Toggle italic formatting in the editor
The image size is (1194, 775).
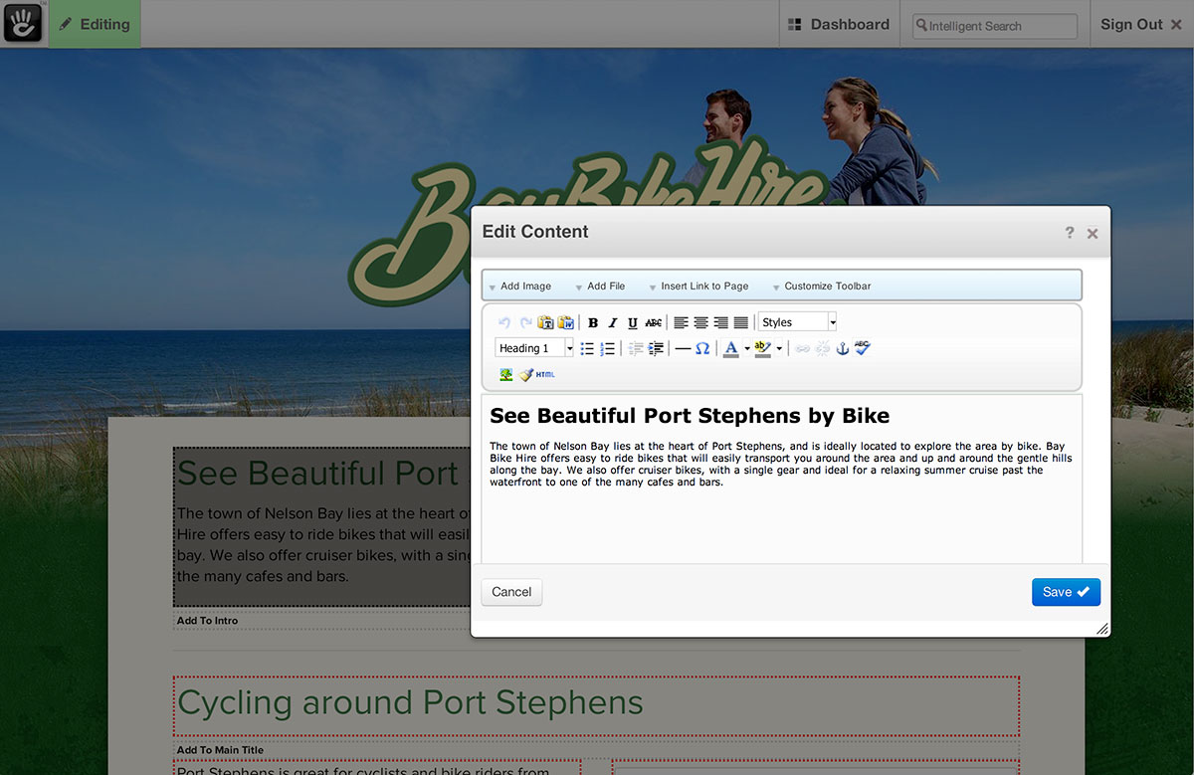click(x=613, y=322)
